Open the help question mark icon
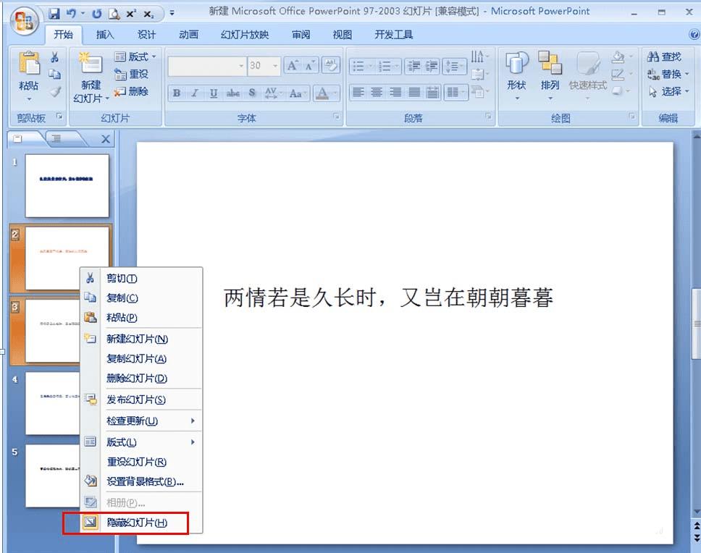701x553 pixels. pos(694,35)
